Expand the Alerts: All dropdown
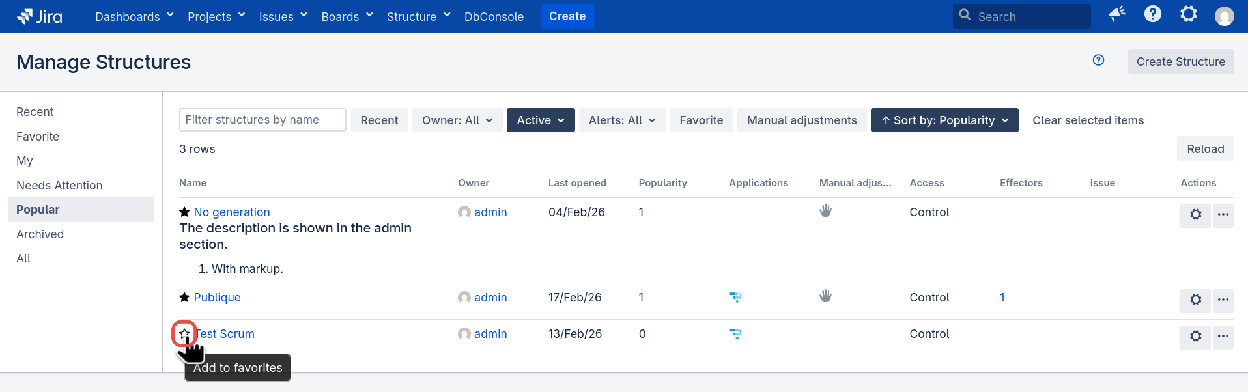Viewport: 1248px width, 392px height. 622,120
